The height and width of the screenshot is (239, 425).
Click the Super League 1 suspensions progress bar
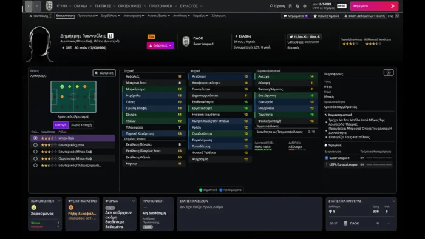click(x=379, y=158)
